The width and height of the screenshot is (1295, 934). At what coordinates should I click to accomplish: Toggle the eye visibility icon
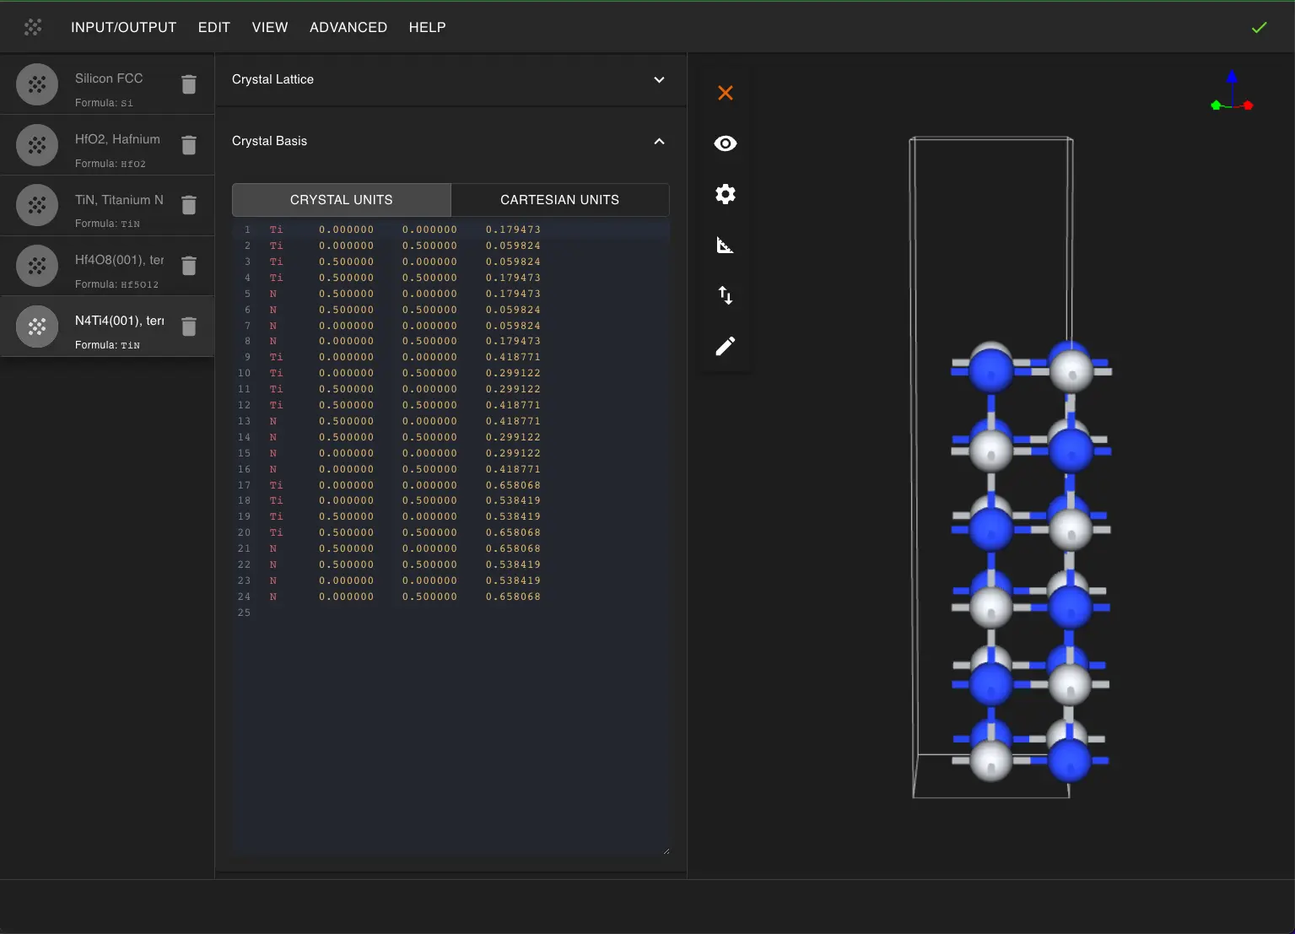(726, 143)
